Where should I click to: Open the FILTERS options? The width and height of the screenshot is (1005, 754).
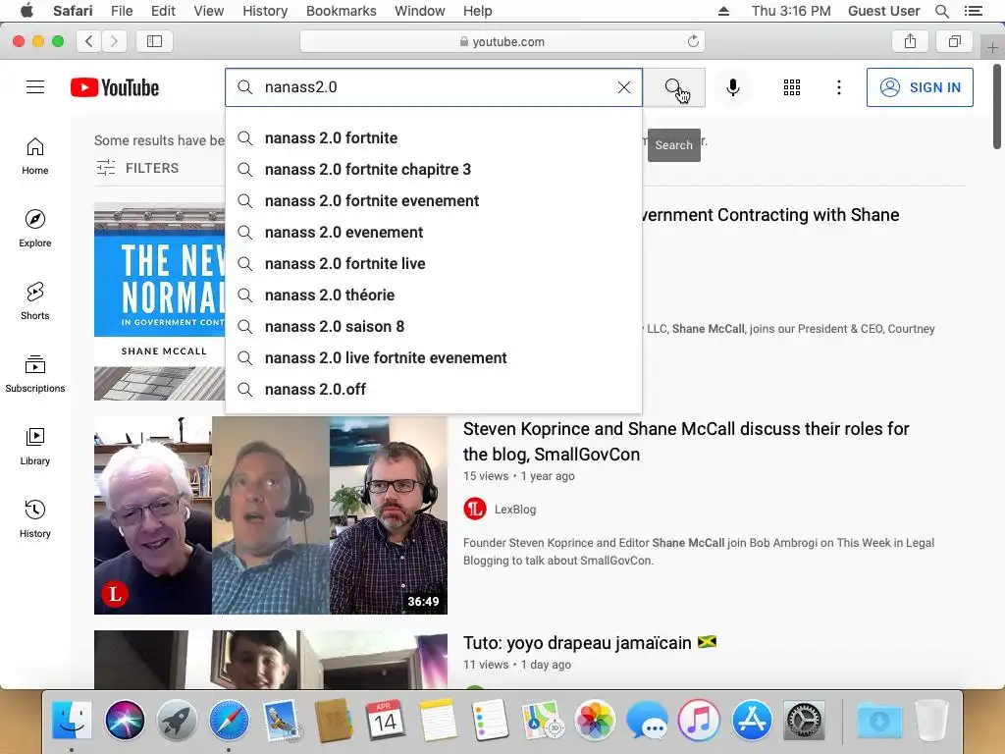[x=137, y=168]
